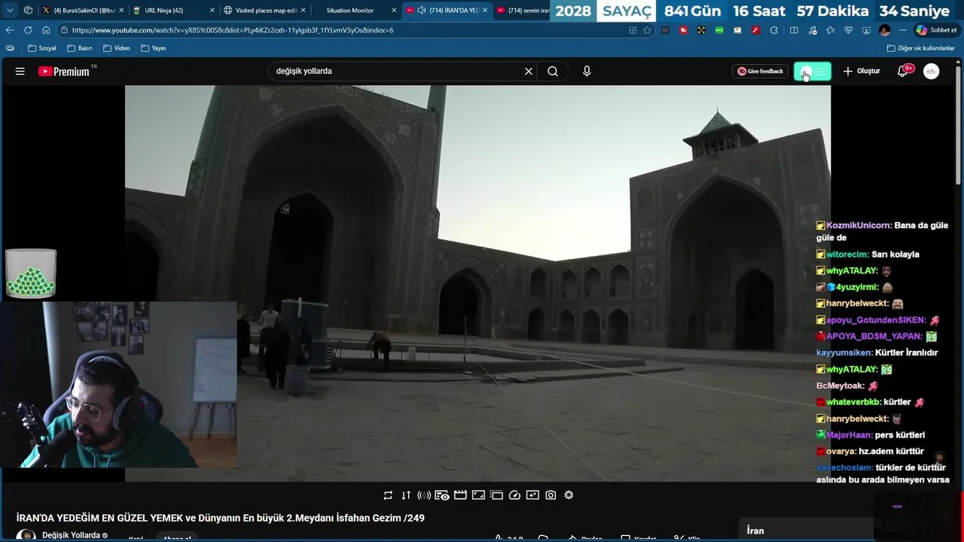The height and width of the screenshot is (542, 964).
Task: Click the loop video icon below the player
Action: (388, 495)
